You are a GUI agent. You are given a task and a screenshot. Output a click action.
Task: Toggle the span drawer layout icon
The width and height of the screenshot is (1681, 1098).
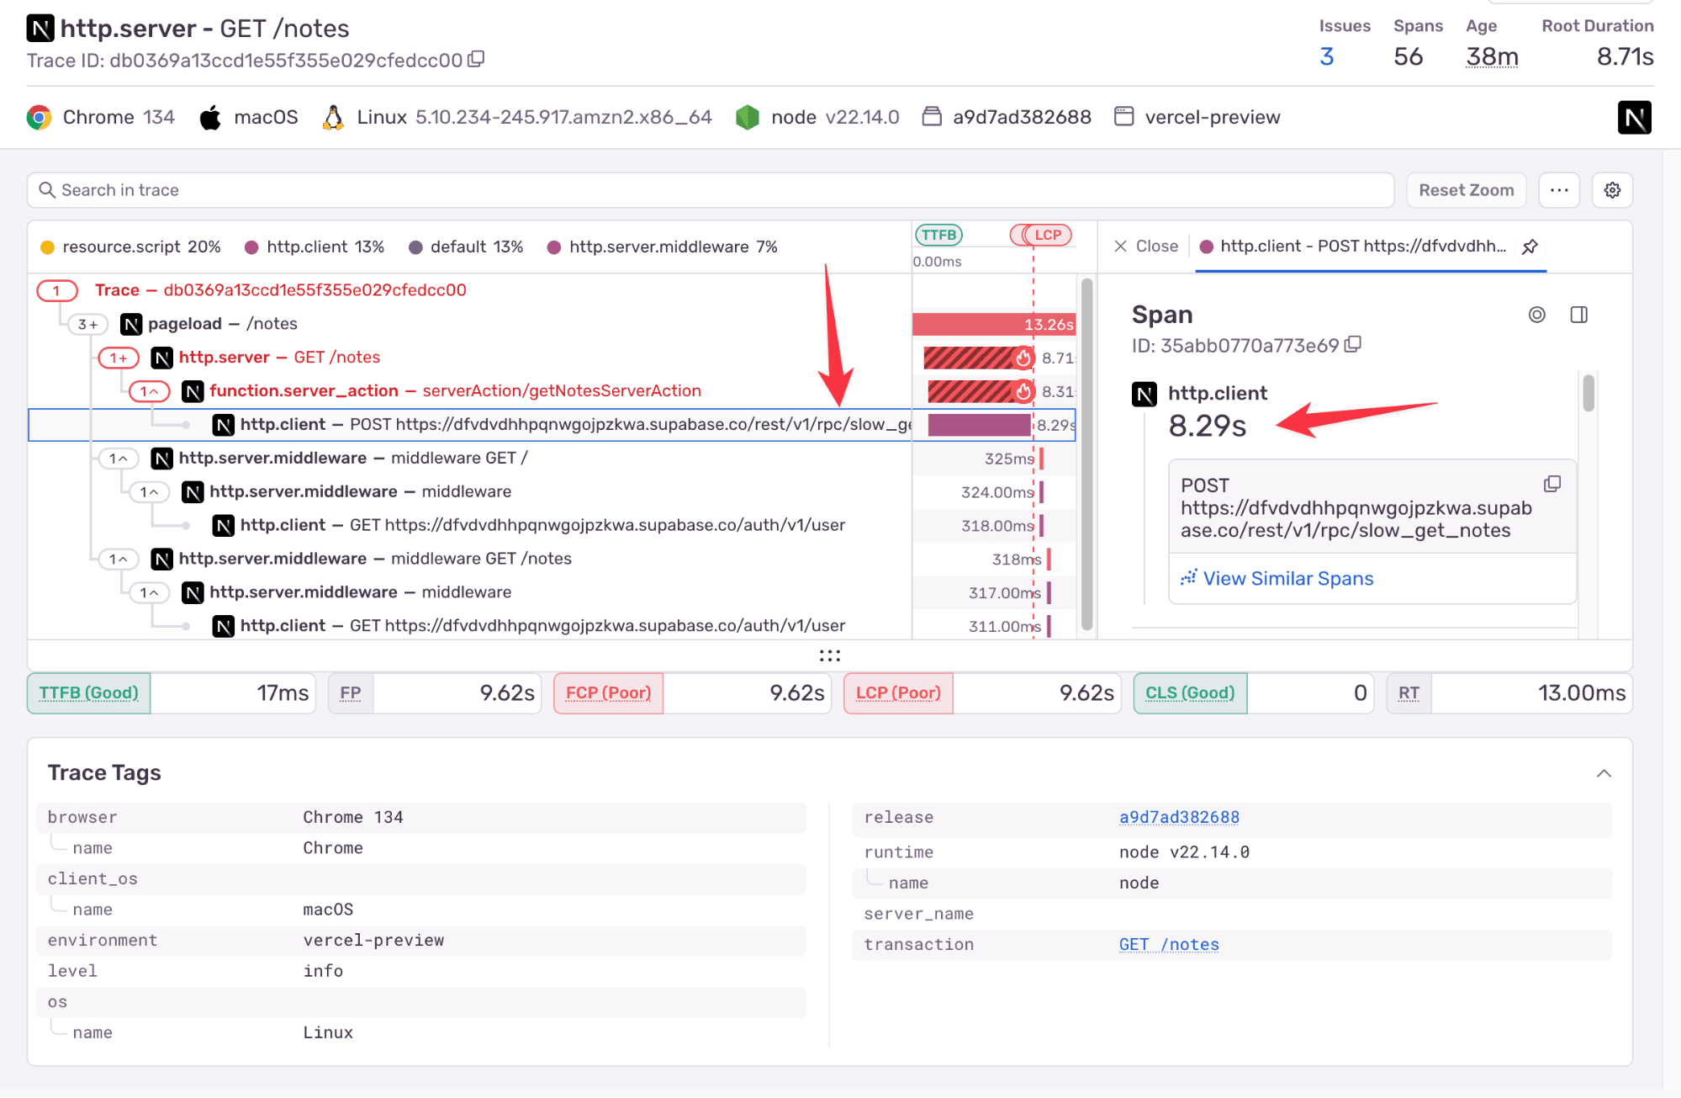1578,315
